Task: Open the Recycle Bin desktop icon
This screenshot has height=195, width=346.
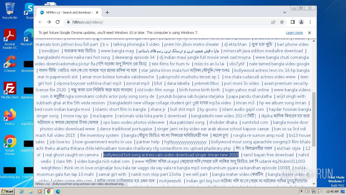Action: [10, 11]
